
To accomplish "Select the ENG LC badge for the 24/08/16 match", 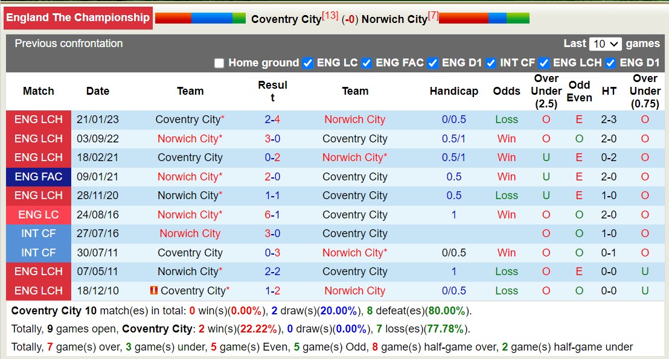I will (38, 215).
